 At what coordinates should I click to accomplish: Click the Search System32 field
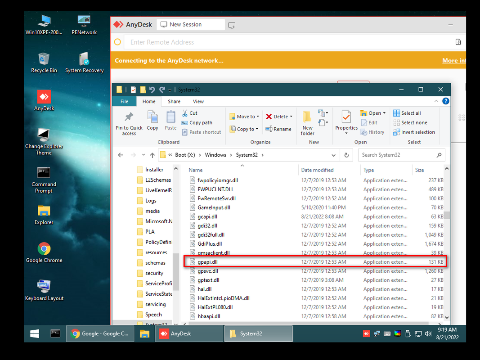click(x=401, y=155)
